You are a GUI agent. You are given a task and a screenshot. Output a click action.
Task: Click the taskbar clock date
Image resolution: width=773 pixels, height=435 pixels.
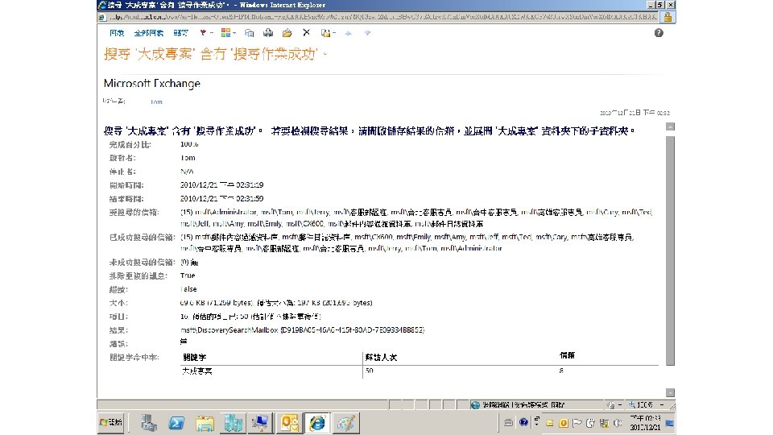[x=645, y=423]
